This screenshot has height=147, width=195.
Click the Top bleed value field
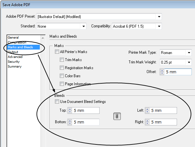tap(86, 111)
